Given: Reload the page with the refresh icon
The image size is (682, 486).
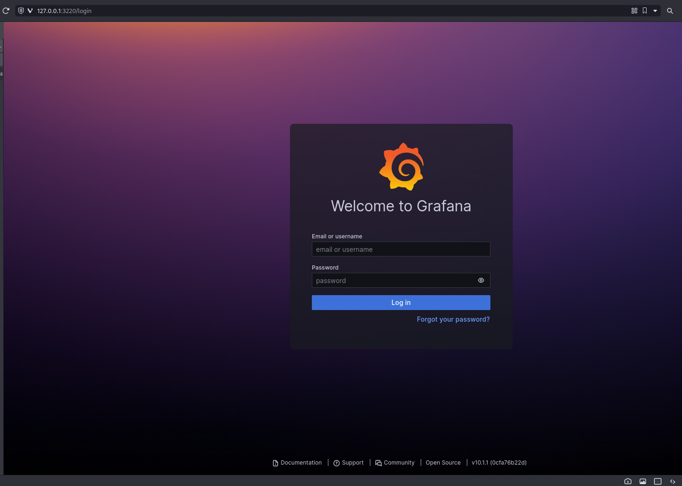Looking at the screenshot, I should 6,11.
